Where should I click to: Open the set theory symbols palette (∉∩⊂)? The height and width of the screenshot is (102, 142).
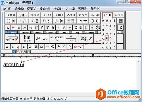tap(83, 15)
